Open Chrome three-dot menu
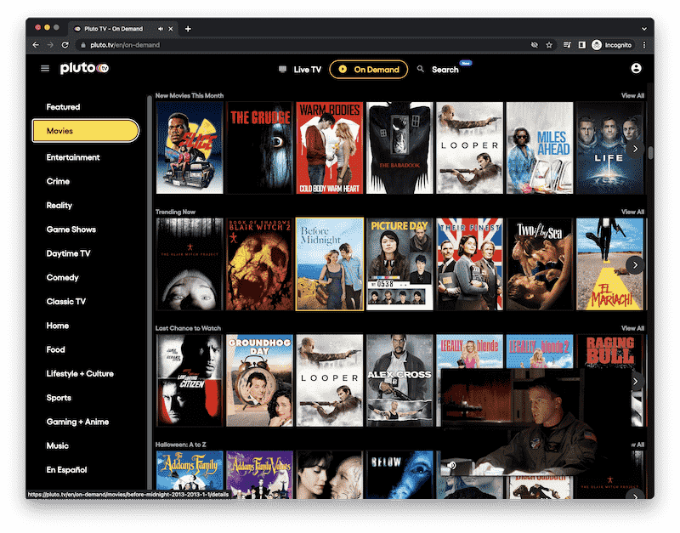The image size is (680, 533). [x=644, y=45]
